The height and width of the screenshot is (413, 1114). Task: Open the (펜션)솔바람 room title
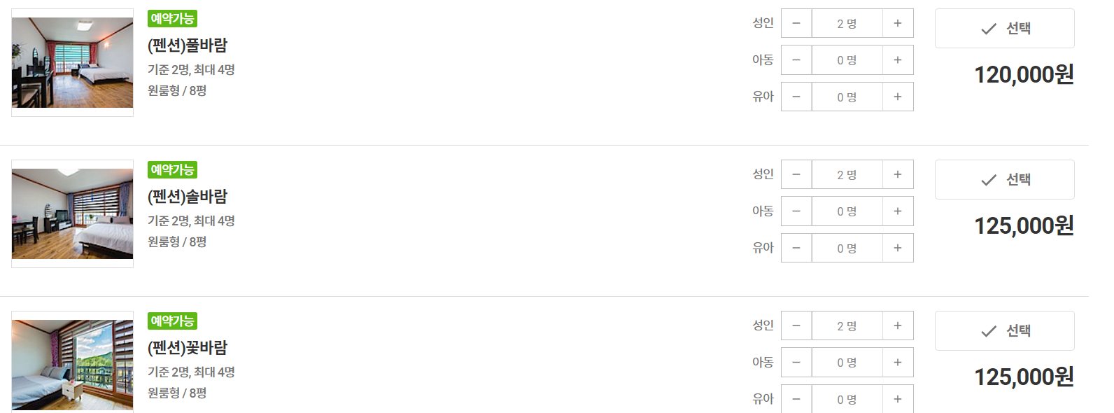pyautogui.click(x=188, y=197)
